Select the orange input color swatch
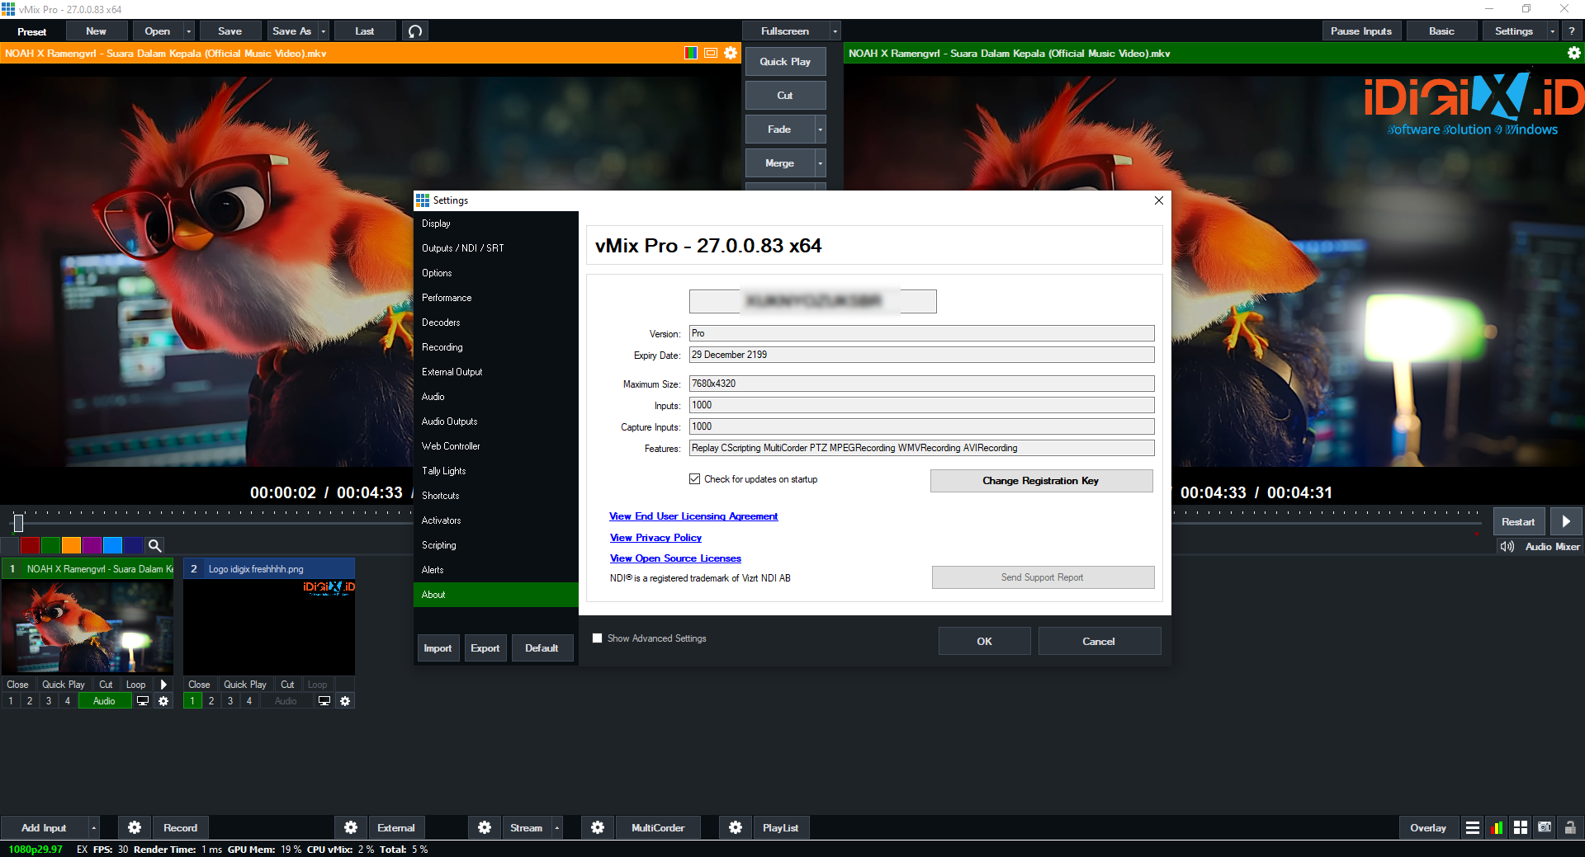Screen dimensions: 1585x857 coord(71,545)
